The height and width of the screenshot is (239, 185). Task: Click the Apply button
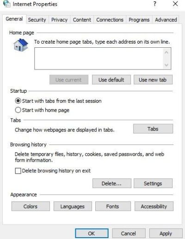pyautogui.click(x=166, y=233)
